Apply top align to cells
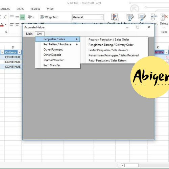 (12, 17)
